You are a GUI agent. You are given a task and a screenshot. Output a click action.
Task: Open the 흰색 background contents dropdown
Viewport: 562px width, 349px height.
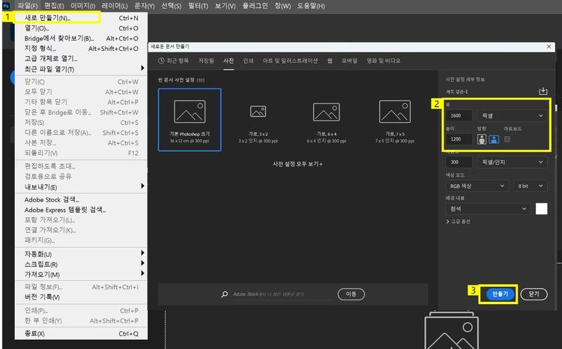pyautogui.click(x=488, y=209)
